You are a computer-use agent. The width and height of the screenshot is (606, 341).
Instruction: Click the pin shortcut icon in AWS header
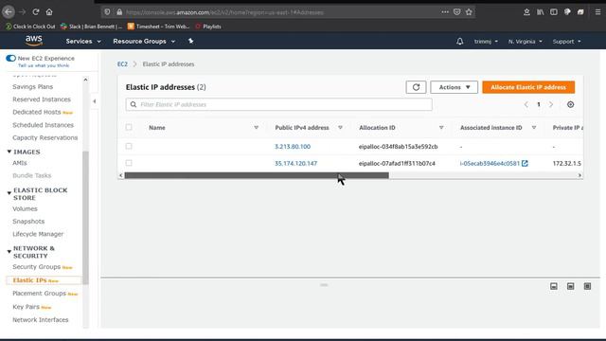(190, 41)
